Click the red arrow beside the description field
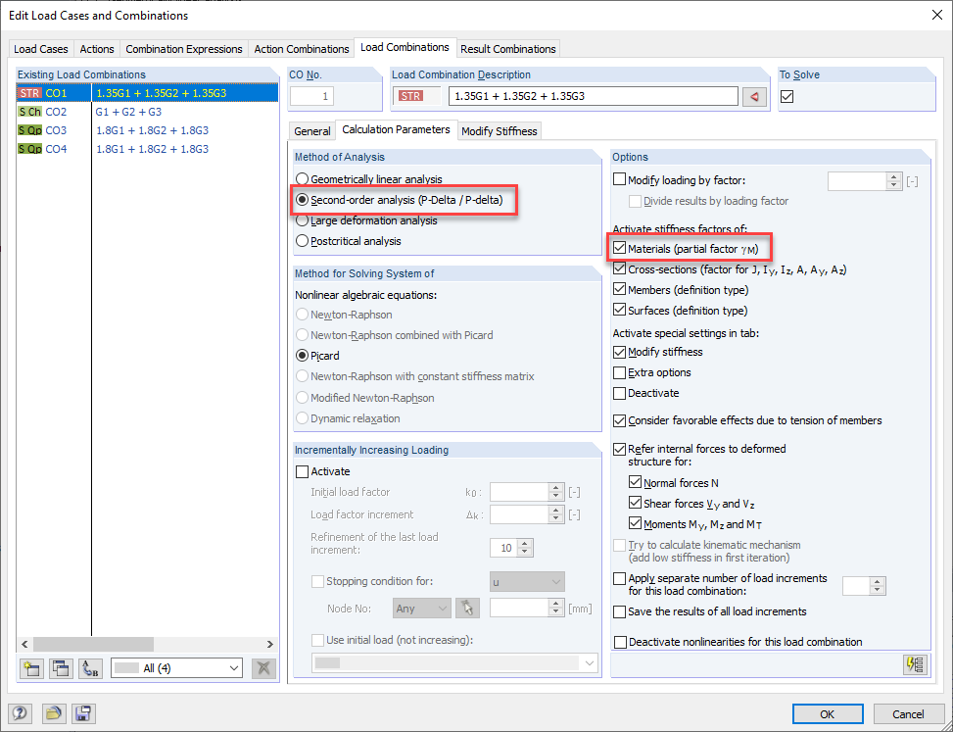Image resolution: width=953 pixels, height=732 pixels. click(x=752, y=96)
